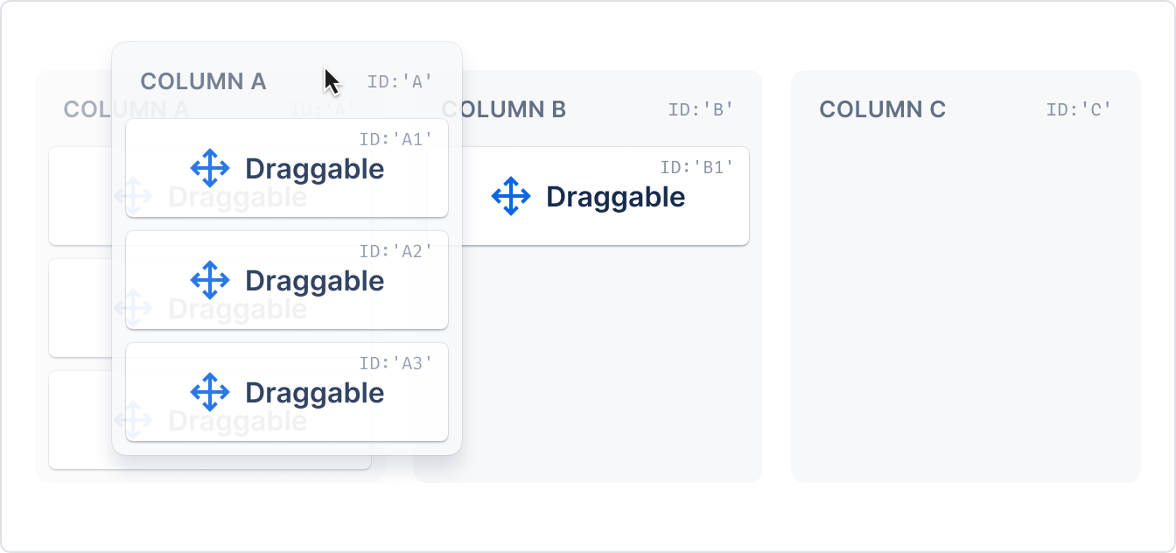Click the ID:'A2' tag
1176x553 pixels.
(396, 251)
